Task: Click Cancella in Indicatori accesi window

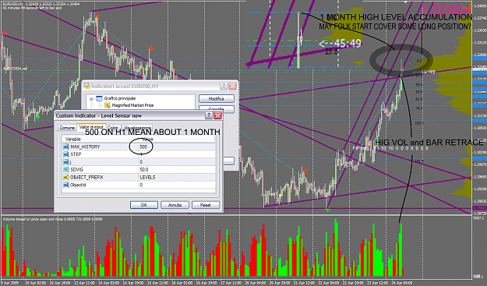Action: (216, 108)
